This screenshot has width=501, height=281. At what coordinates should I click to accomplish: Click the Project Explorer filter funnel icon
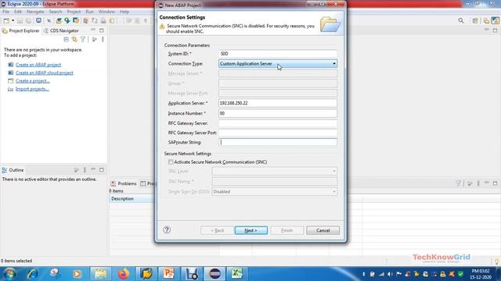[x=83, y=39]
